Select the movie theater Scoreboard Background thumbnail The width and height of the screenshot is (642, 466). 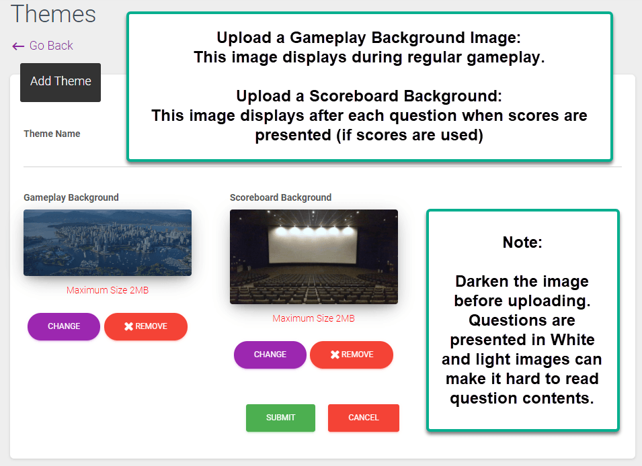(x=313, y=257)
